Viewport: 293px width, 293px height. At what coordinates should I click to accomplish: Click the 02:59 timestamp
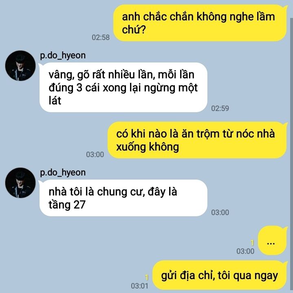click(220, 108)
